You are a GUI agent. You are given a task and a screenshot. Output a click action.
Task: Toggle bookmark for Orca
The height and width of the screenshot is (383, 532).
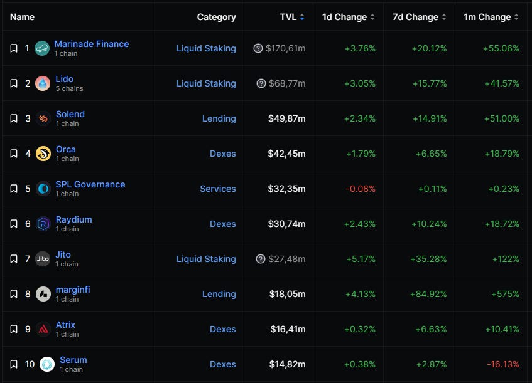pos(14,154)
